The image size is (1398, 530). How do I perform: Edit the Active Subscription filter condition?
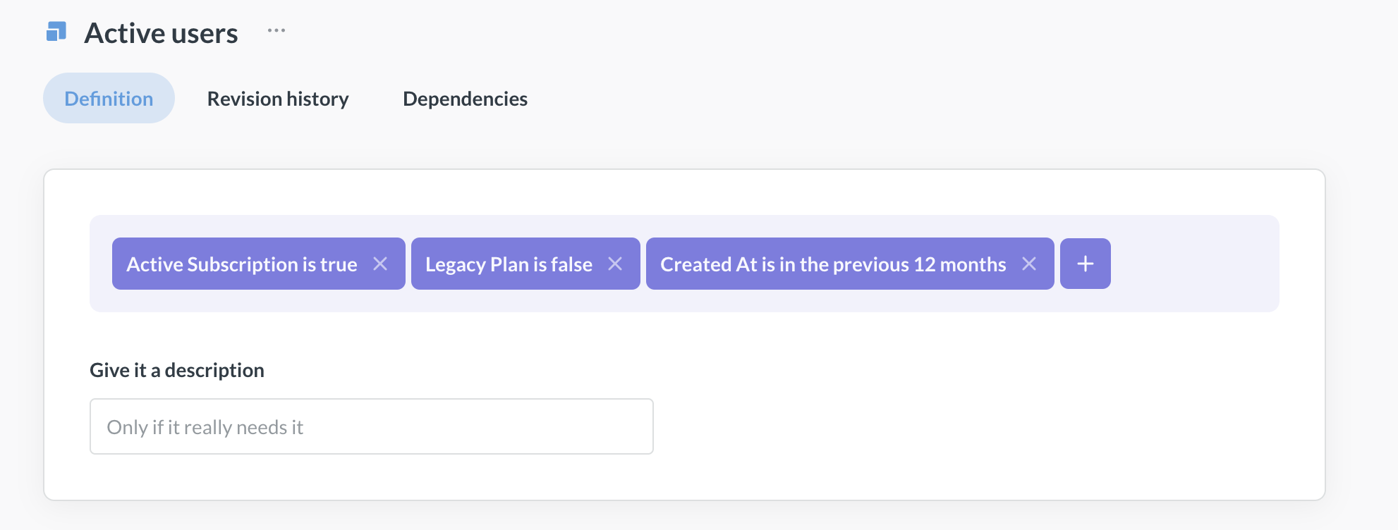(241, 264)
